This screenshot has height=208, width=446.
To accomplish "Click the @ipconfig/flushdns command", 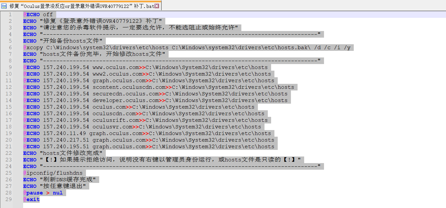I will coord(53,173).
